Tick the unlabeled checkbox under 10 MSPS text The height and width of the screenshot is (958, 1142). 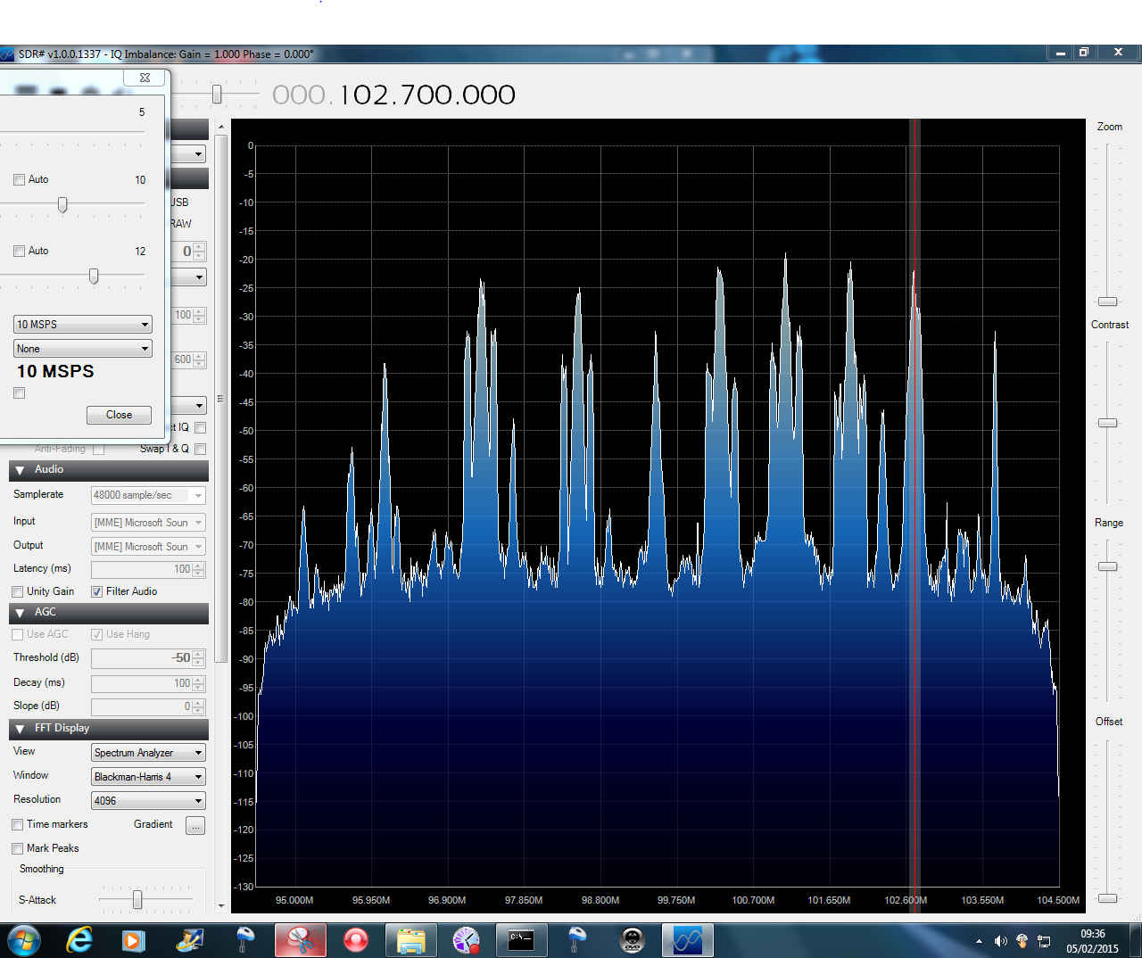pyautogui.click(x=19, y=393)
